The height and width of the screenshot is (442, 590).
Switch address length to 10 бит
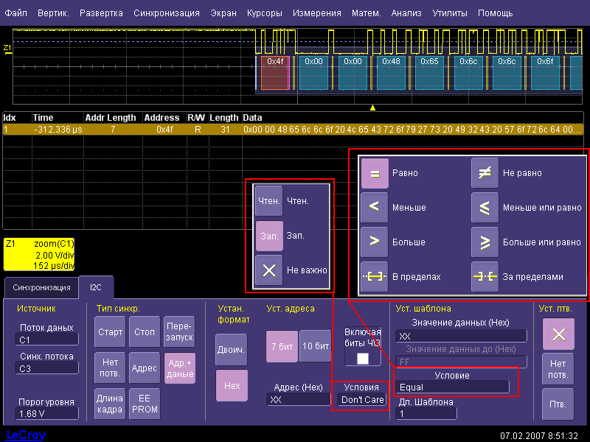tap(315, 346)
